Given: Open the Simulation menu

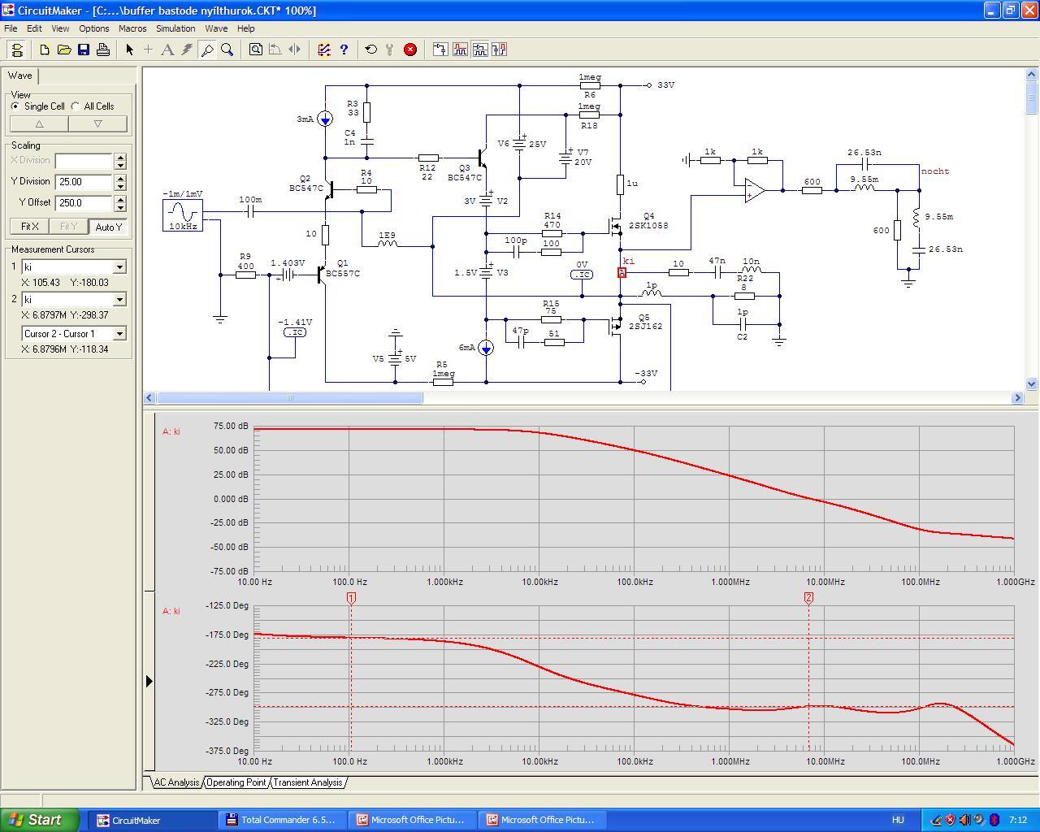Looking at the screenshot, I should (x=175, y=28).
